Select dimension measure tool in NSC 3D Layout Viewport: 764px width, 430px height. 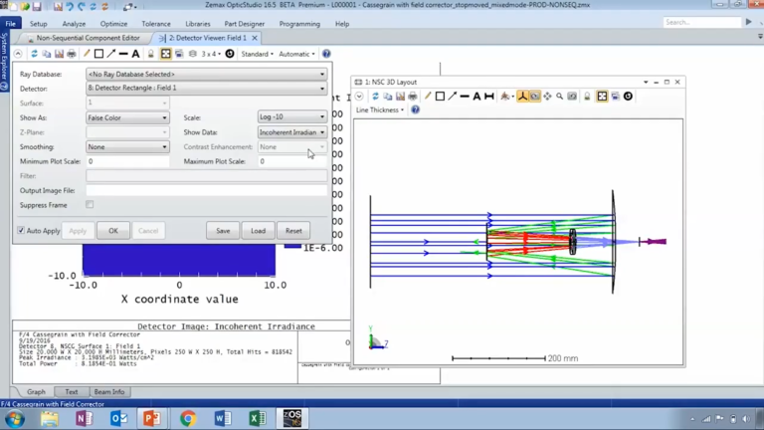[489, 96]
